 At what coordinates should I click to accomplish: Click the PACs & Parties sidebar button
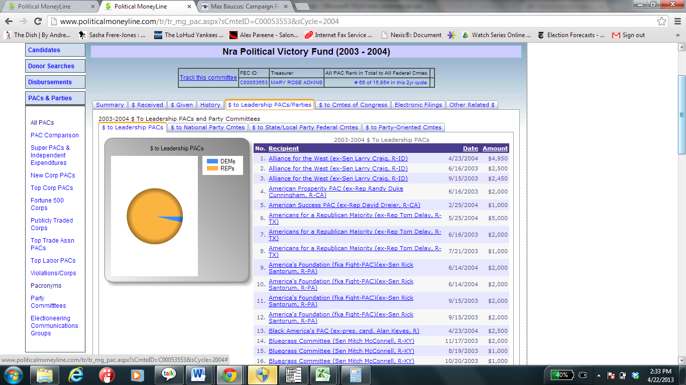[x=55, y=98]
